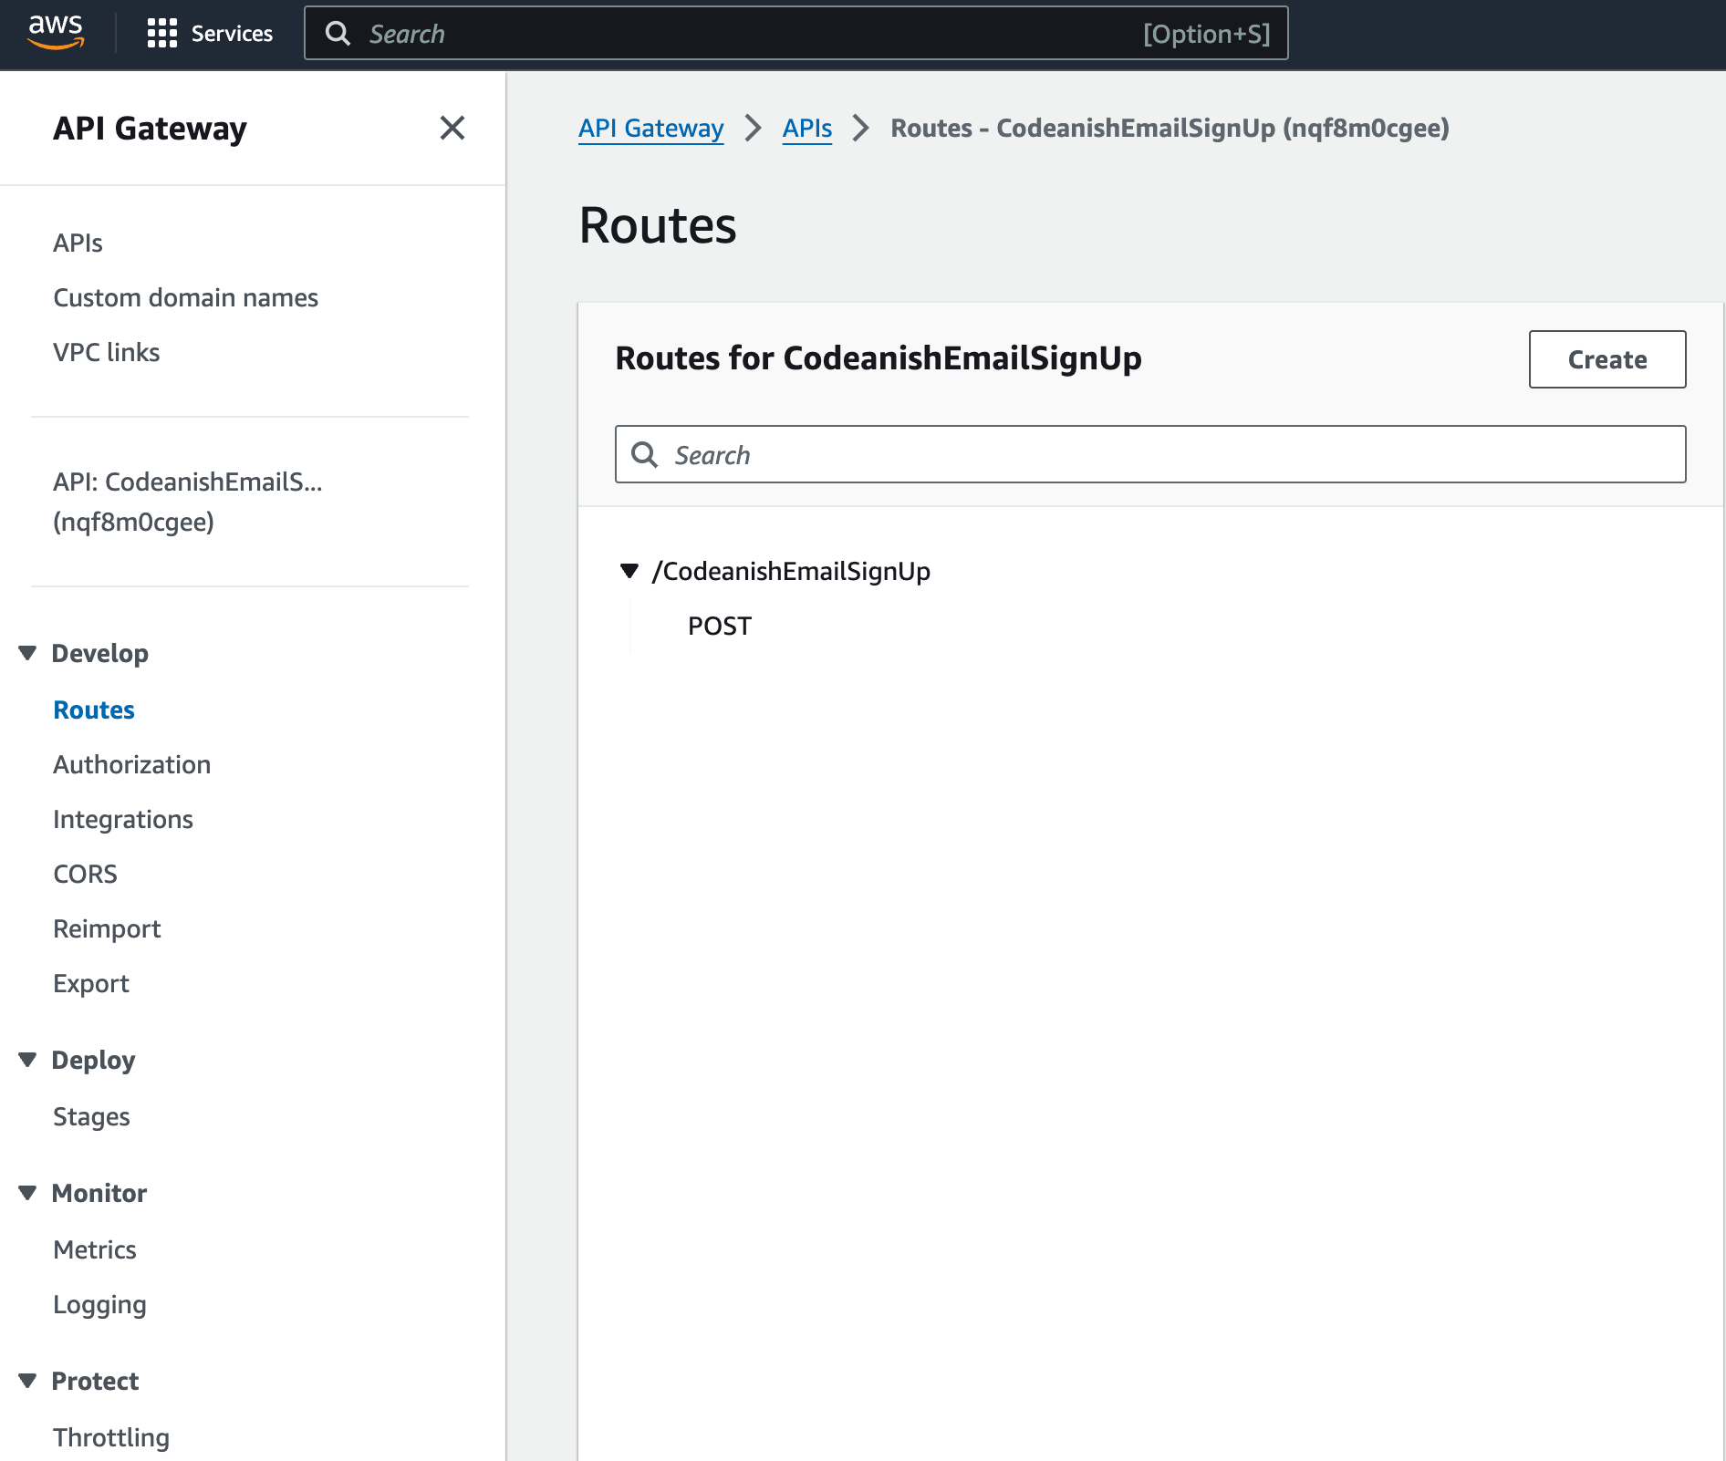Open Custom domain names page
Viewport: 1726px width, 1461px height.
click(x=186, y=297)
